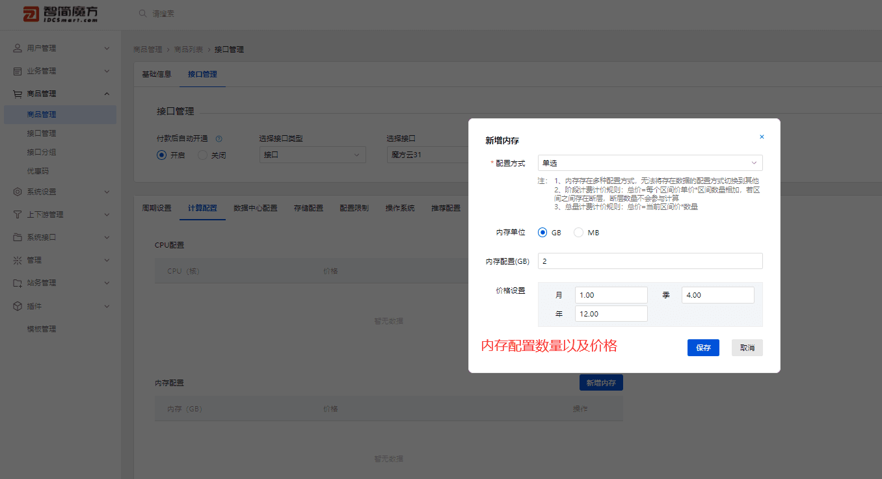This screenshot has width=882, height=479.
Task: Expand the 管理 menu
Action: click(x=107, y=260)
